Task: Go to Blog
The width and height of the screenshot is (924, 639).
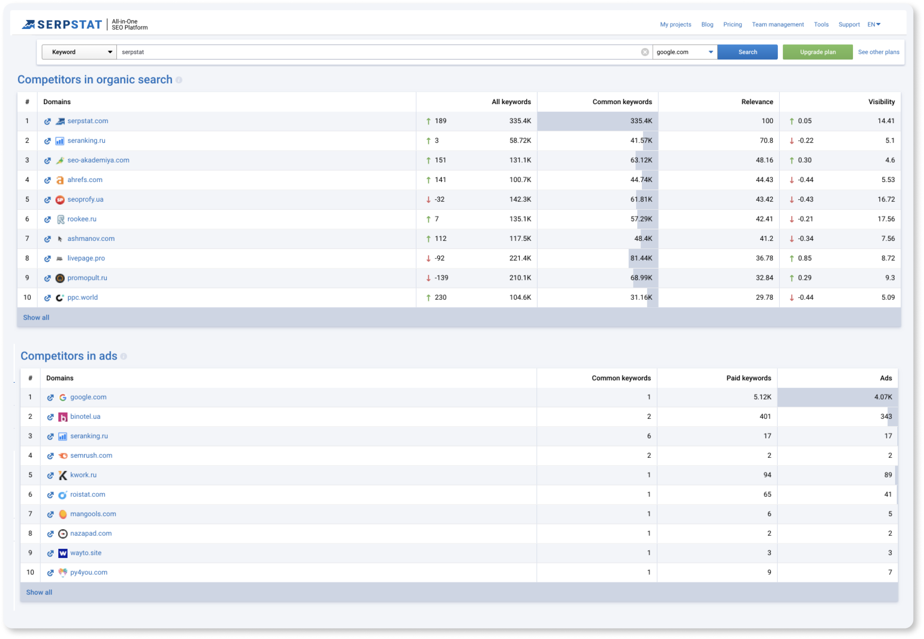Action: (707, 24)
